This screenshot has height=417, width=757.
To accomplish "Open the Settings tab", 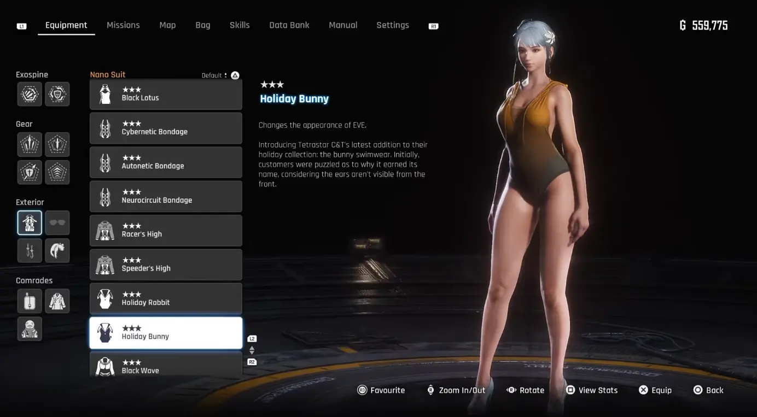I will (x=393, y=25).
